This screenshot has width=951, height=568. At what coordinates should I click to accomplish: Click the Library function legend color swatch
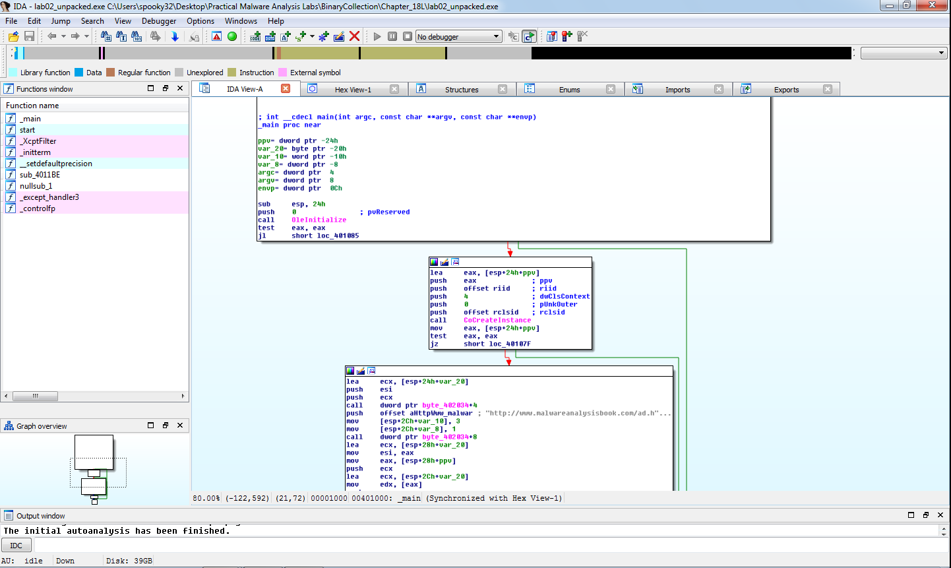(13, 73)
